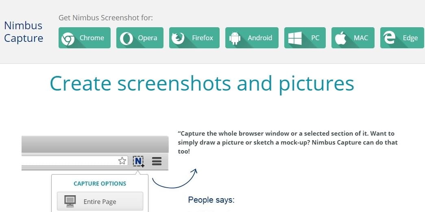Get Nimbus Screenshot for MAC
This screenshot has height=212, width=425.
tap(353, 38)
